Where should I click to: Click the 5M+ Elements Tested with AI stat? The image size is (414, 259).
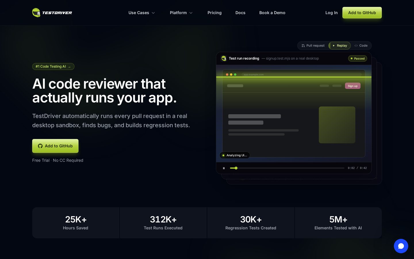pyautogui.click(x=338, y=223)
